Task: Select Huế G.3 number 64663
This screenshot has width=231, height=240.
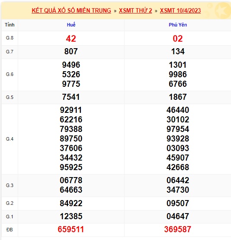Action: click(x=71, y=190)
